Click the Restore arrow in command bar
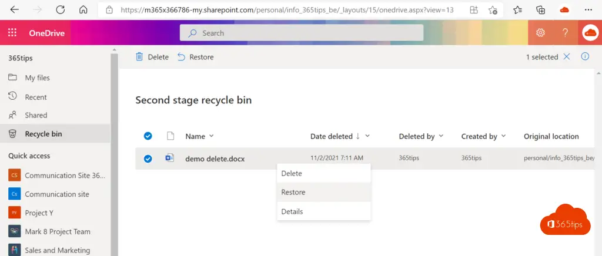602x256 pixels. click(181, 57)
